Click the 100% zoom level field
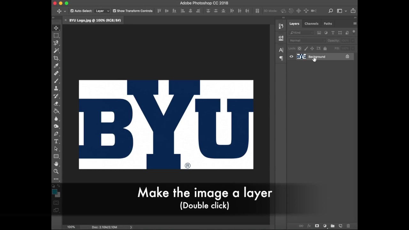409x230 pixels. pyautogui.click(x=71, y=227)
